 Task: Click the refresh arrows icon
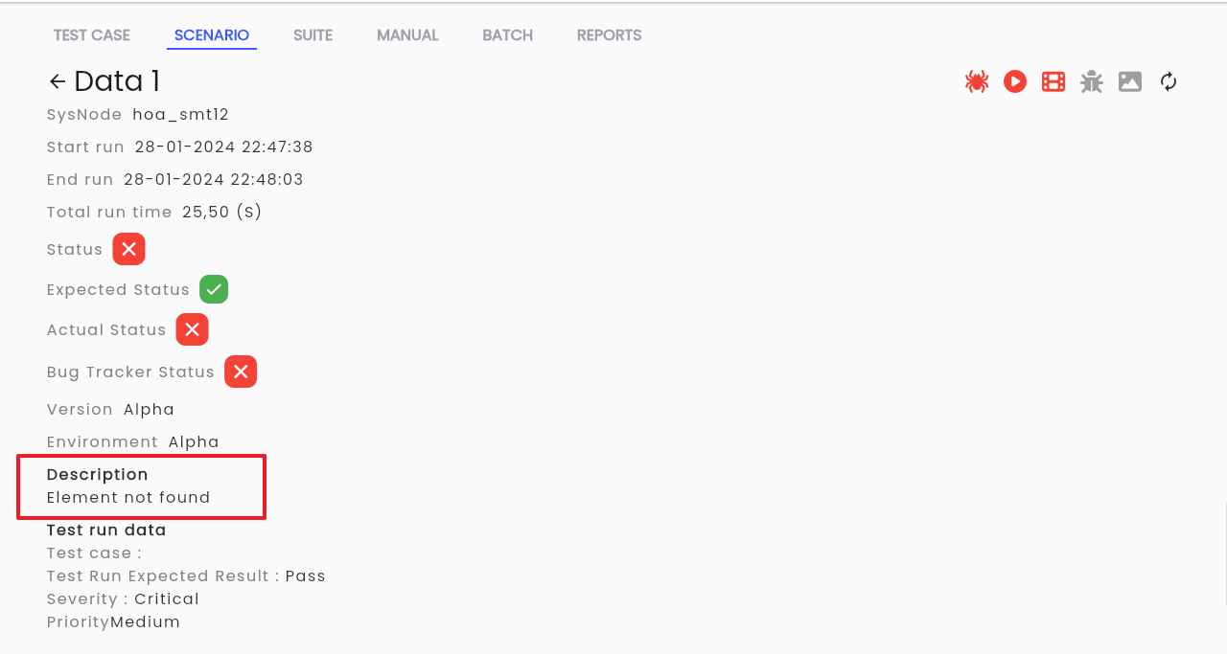click(1169, 81)
